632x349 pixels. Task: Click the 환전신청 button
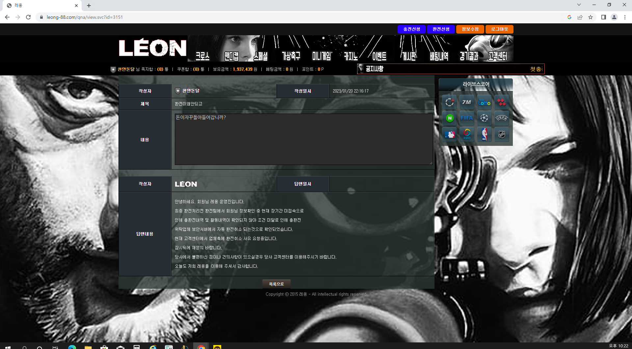(441, 29)
